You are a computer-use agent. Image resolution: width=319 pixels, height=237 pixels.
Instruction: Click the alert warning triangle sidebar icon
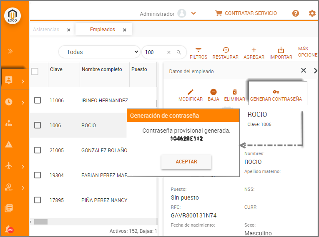click(9, 144)
